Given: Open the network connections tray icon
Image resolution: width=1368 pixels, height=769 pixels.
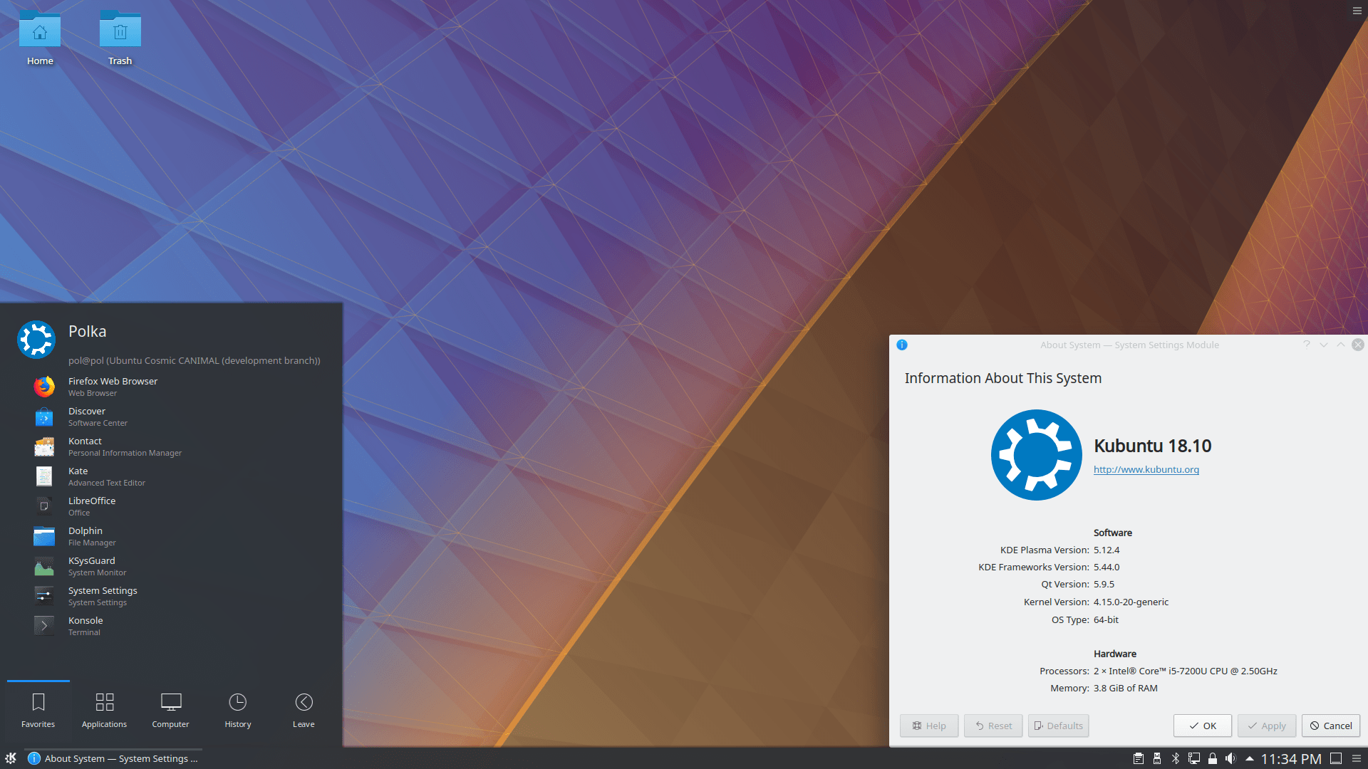Looking at the screenshot, I should click(1194, 758).
